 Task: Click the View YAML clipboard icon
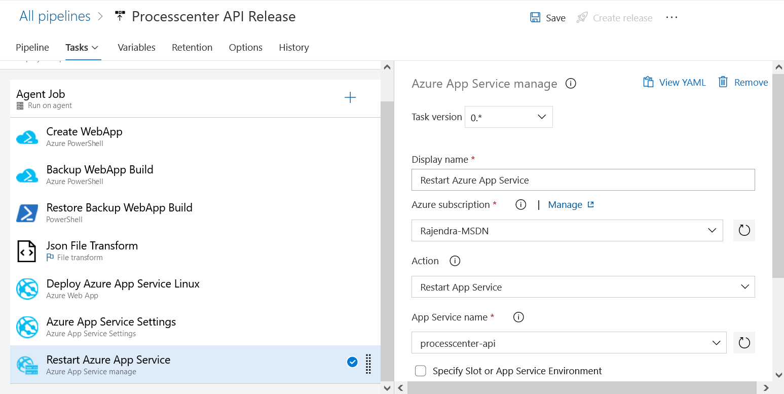coord(648,82)
